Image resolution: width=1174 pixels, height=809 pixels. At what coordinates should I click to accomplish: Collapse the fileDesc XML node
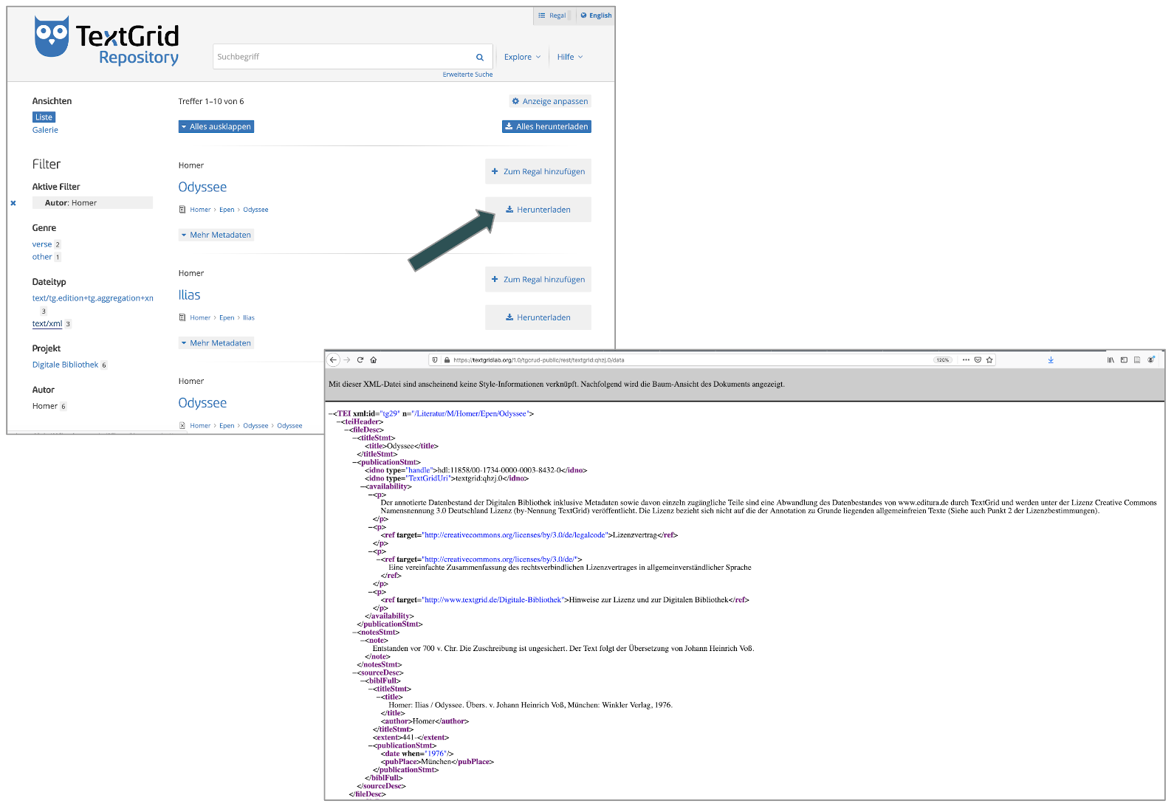point(346,430)
